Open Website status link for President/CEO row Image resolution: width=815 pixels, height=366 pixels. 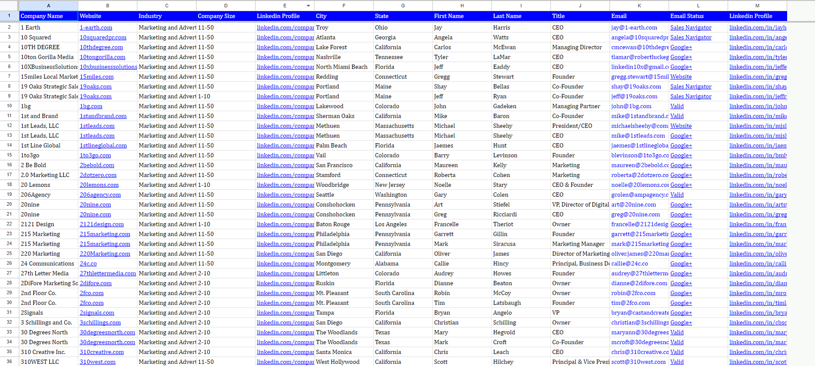681,126
